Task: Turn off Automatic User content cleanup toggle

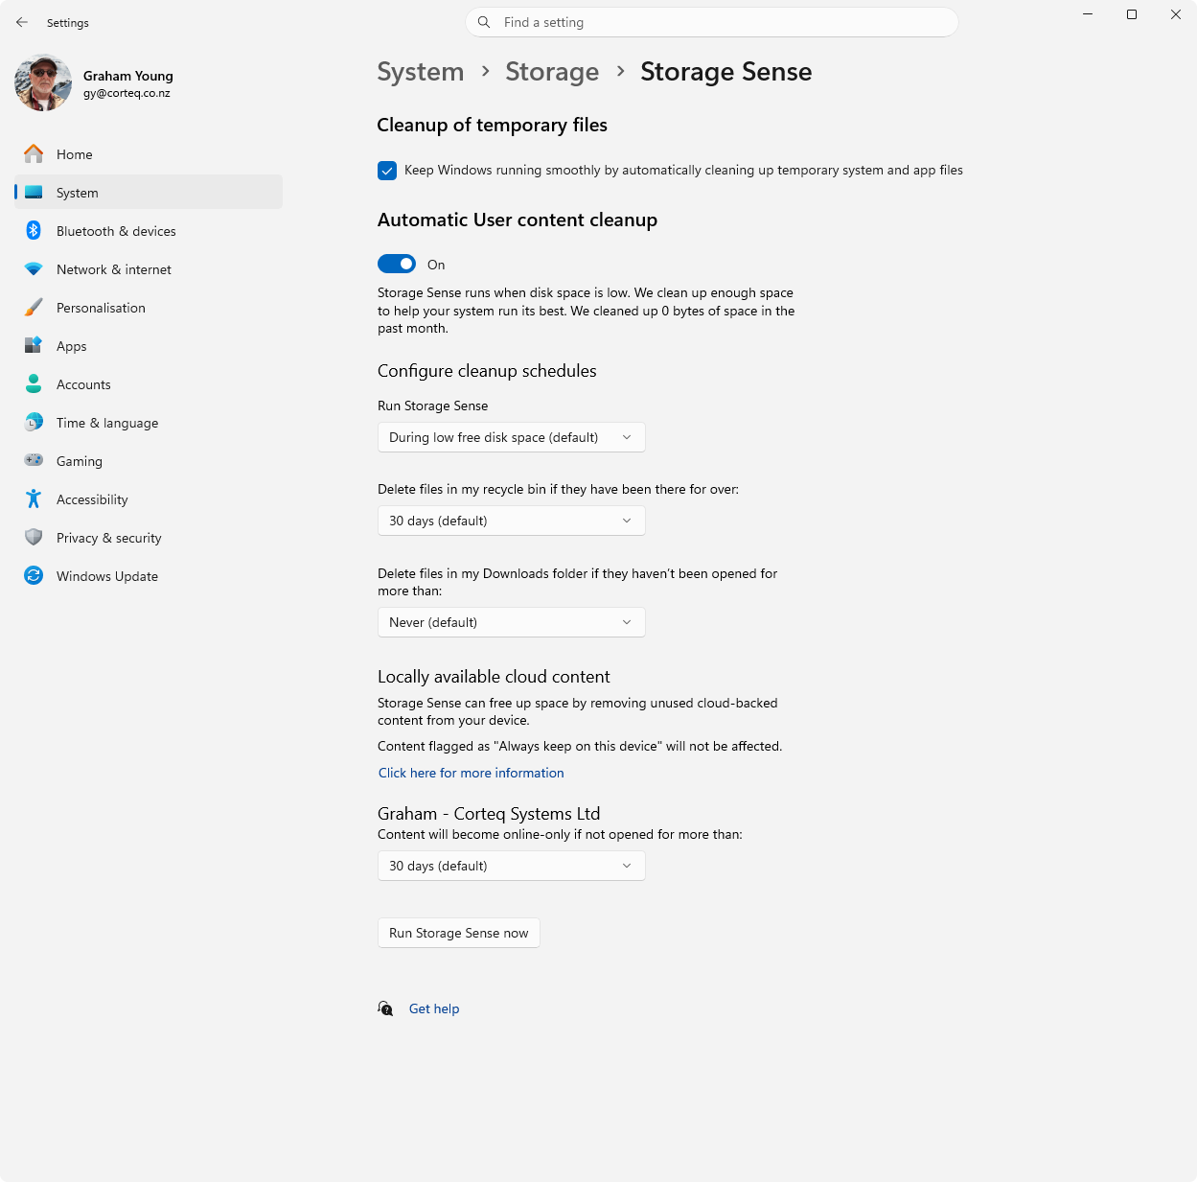Action: point(397,264)
